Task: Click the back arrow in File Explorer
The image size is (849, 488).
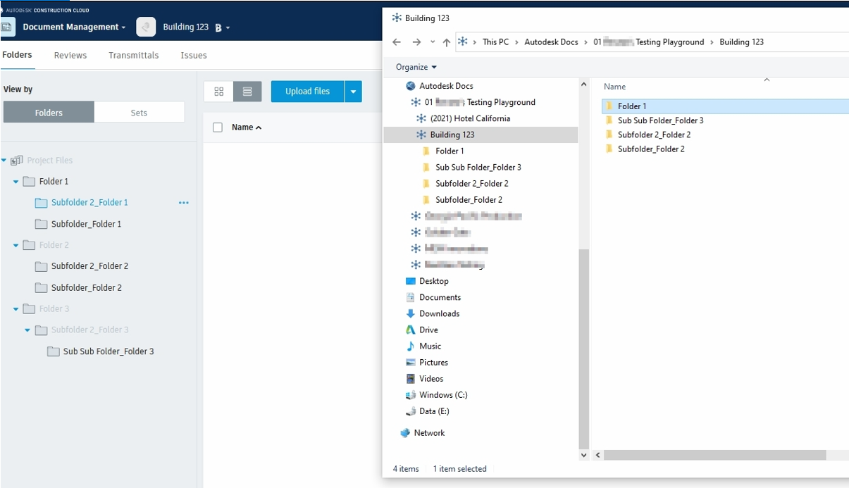Action: (396, 42)
